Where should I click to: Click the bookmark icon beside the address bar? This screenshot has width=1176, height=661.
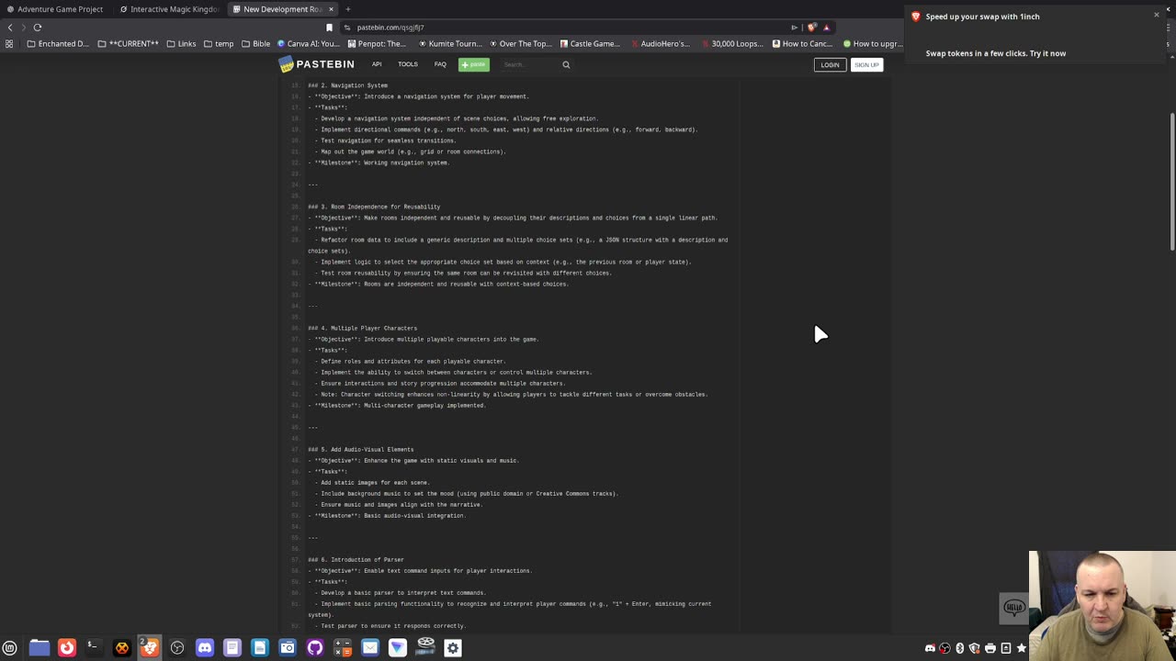[x=329, y=28]
